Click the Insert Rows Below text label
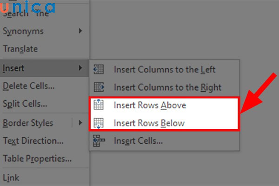This screenshot has width=279, height=186. click(x=149, y=123)
